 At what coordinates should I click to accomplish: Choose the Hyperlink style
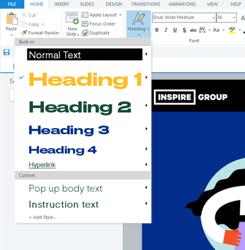pyautogui.click(x=42, y=165)
